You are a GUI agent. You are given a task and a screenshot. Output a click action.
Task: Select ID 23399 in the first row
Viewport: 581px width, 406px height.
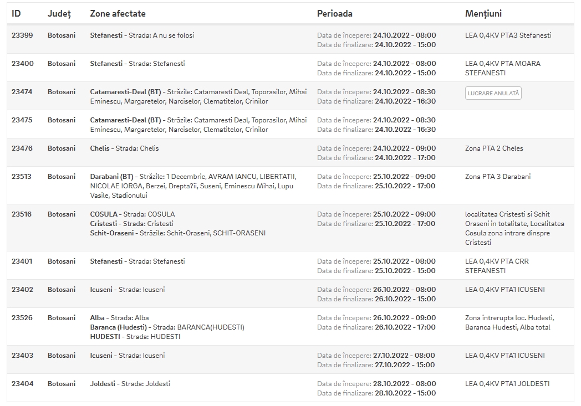pos(22,35)
